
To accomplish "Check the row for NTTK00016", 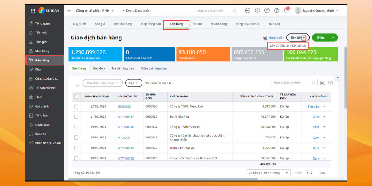I will pyautogui.click(x=77, y=127).
